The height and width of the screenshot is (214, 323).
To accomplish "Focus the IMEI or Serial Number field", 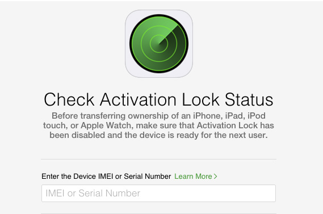I will 158,193.
